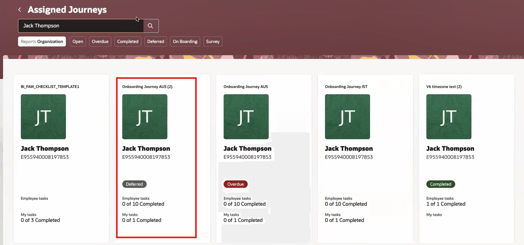The height and width of the screenshot is (245, 524).
Task: Click the Assigned Journeys page heading
Action: [x=67, y=10]
